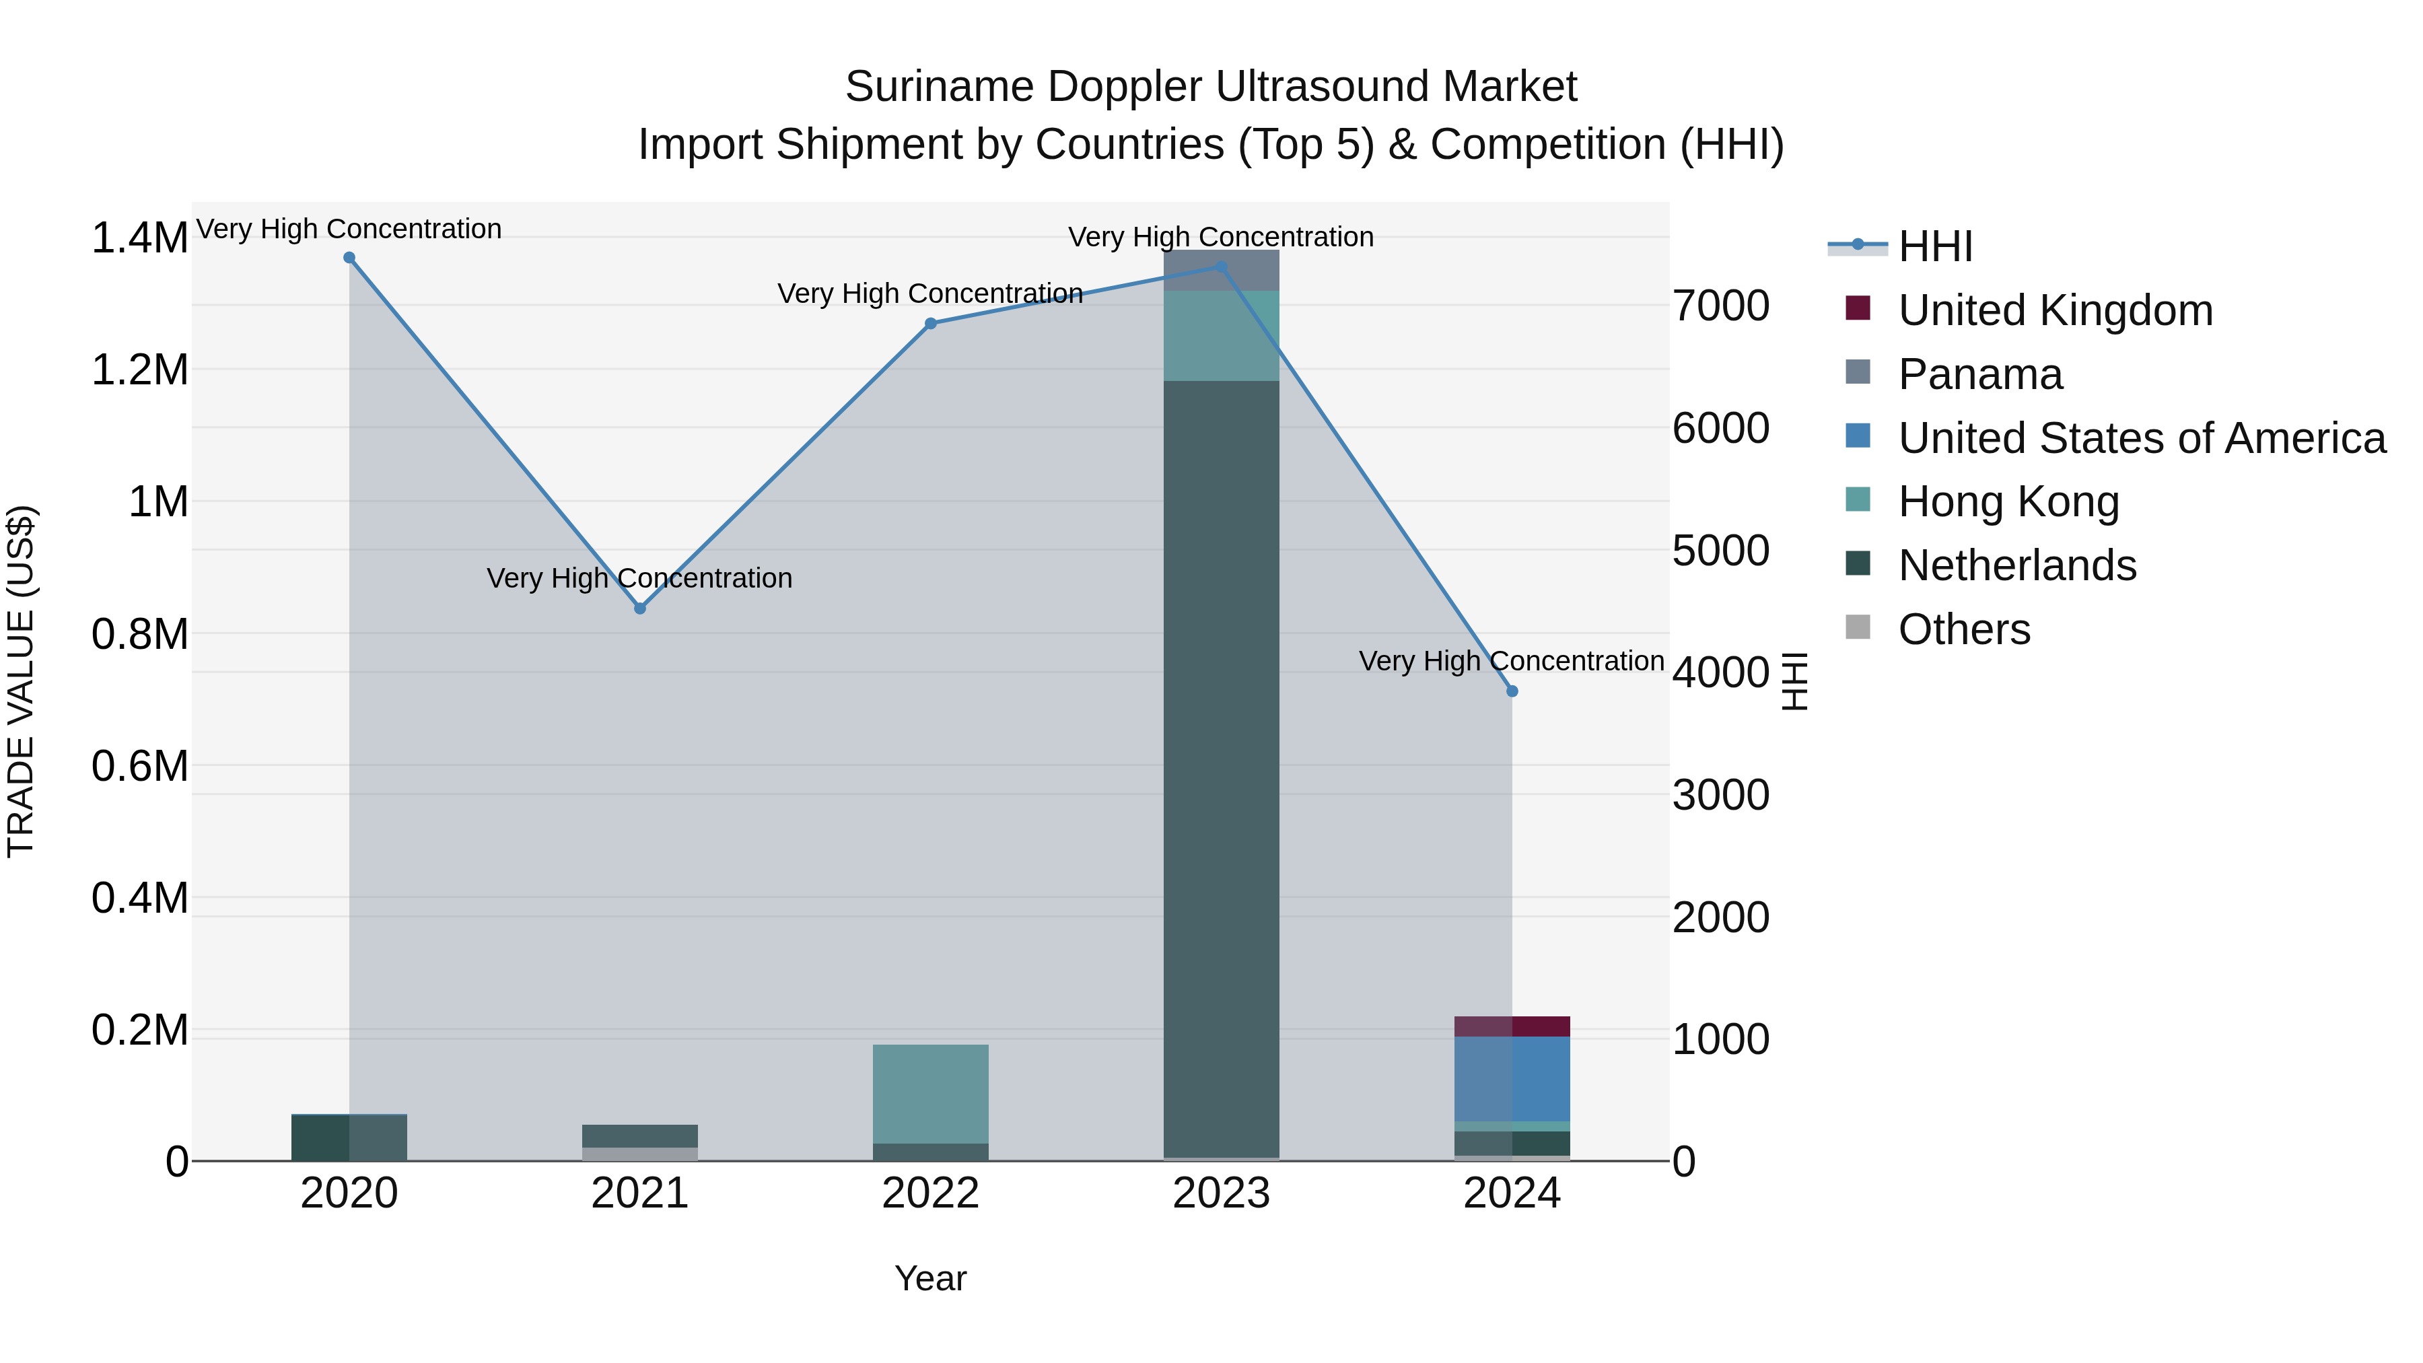Click the Suriname Doppler Ultrasound Market title
2423x1363 pixels.
pos(1211,87)
